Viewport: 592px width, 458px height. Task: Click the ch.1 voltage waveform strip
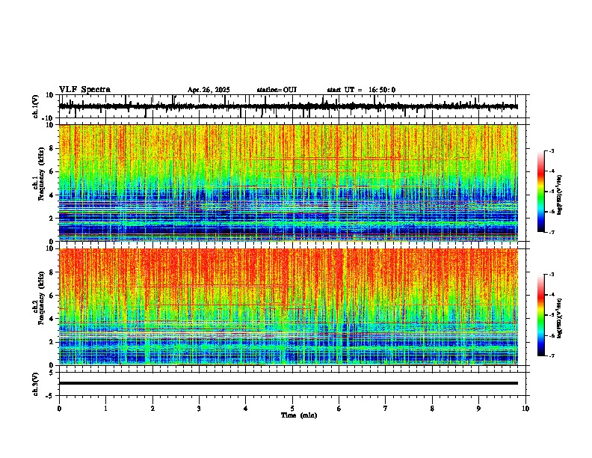coord(288,106)
